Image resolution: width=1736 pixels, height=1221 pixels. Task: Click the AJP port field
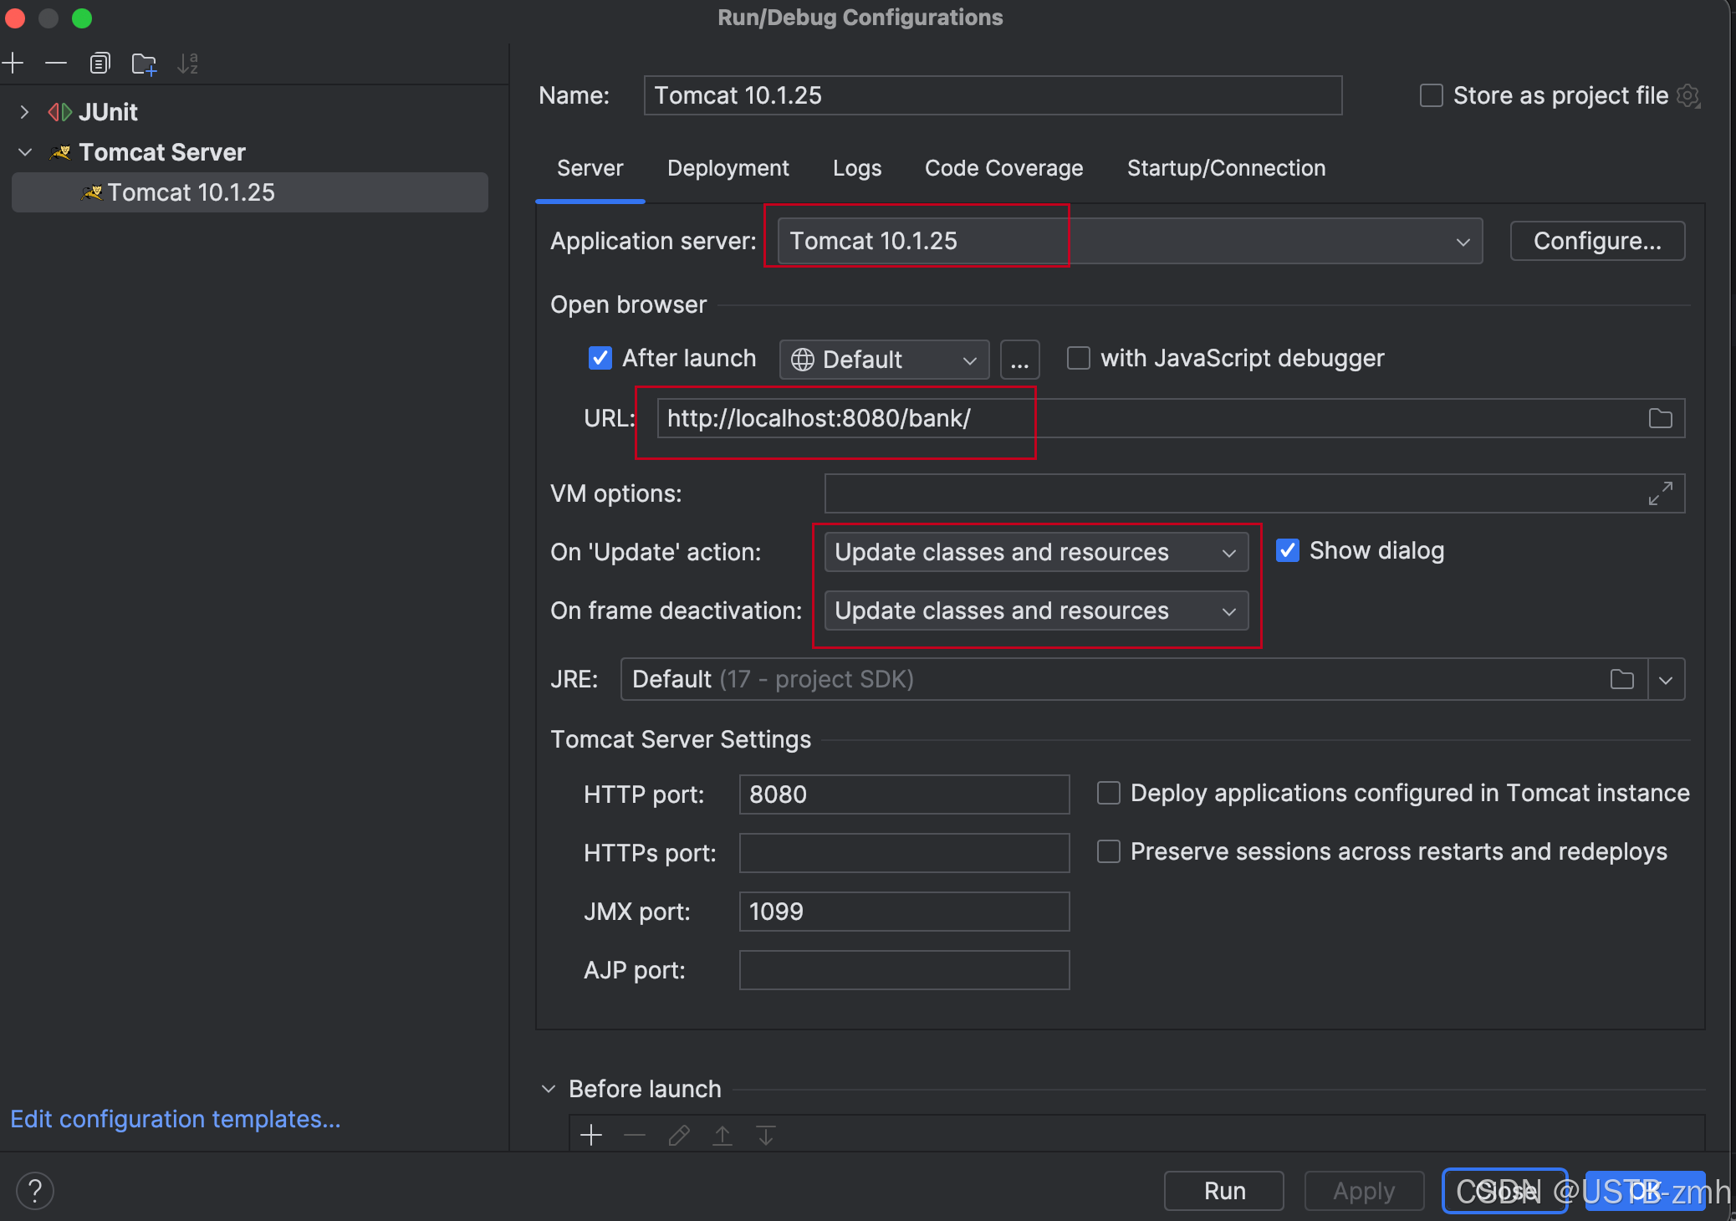904,970
